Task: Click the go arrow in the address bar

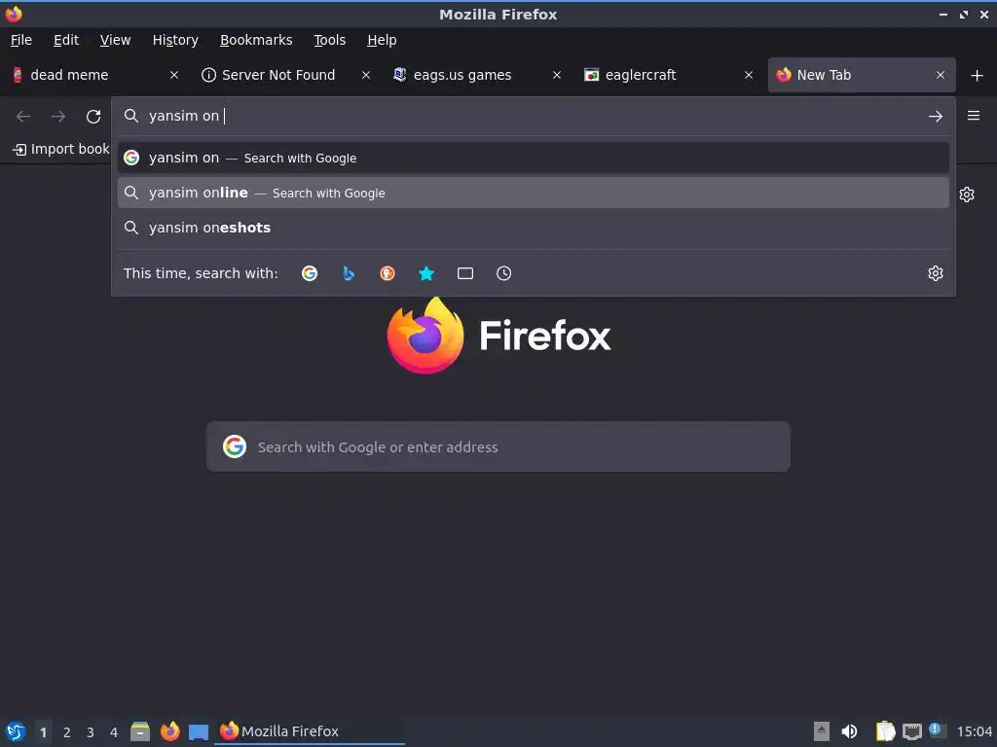Action: pyautogui.click(x=936, y=117)
